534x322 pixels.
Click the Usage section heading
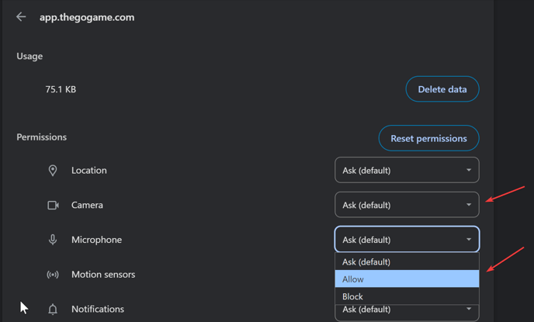[29, 57]
